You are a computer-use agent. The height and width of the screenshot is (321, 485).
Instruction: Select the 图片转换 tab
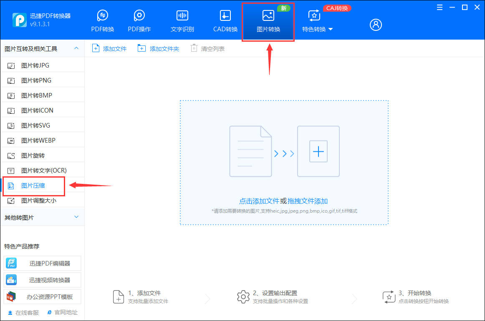point(268,21)
